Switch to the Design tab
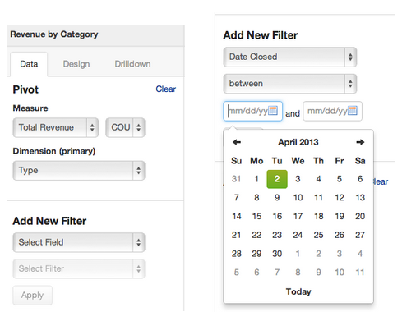Screen dimensions: 402x335 (x=76, y=64)
